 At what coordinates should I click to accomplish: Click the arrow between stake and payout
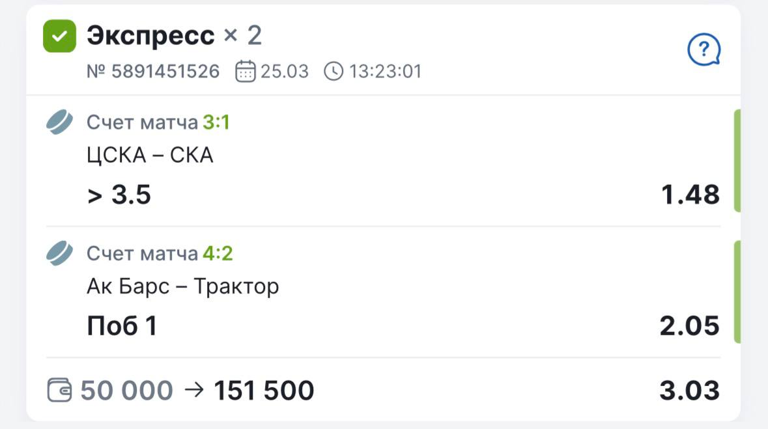click(193, 391)
